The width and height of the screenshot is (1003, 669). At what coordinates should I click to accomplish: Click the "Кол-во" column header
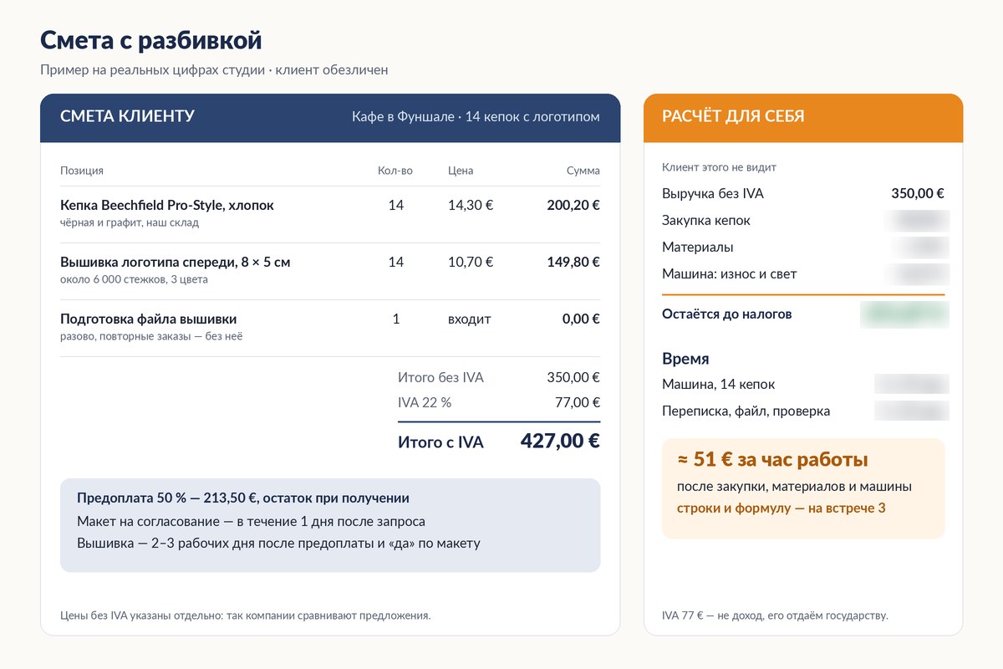click(395, 171)
